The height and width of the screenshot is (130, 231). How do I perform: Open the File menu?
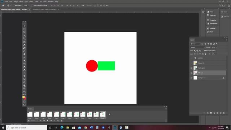tap(6, 1)
